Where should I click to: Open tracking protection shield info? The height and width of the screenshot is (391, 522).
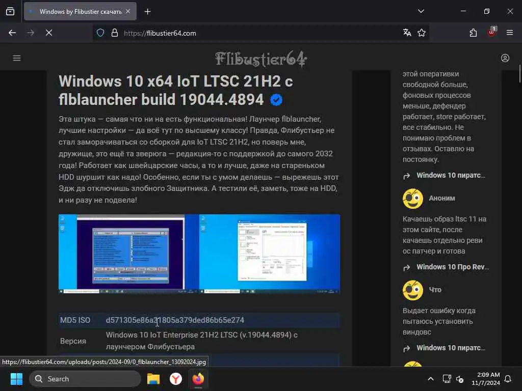pyautogui.click(x=100, y=33)
